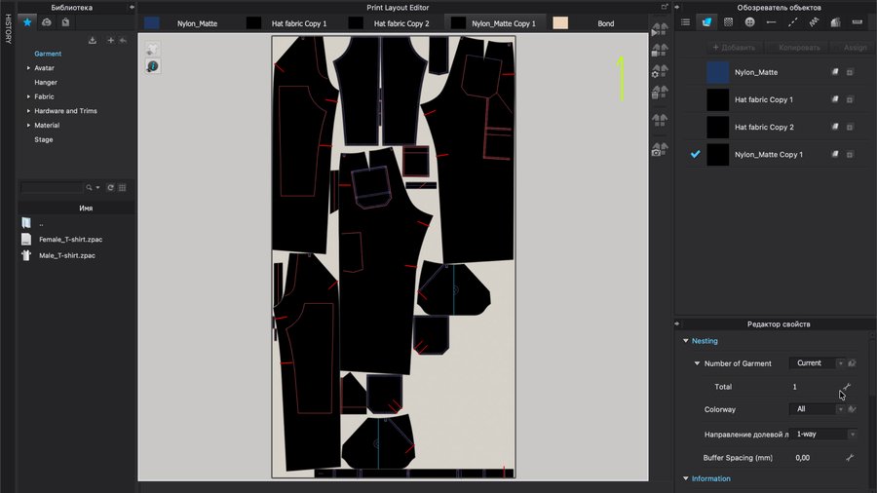The width and height of the screenshot is (877, 493).
Task: Click the camera snapshot garment icon
Action: pyautogui.click(x=659, y=149)
